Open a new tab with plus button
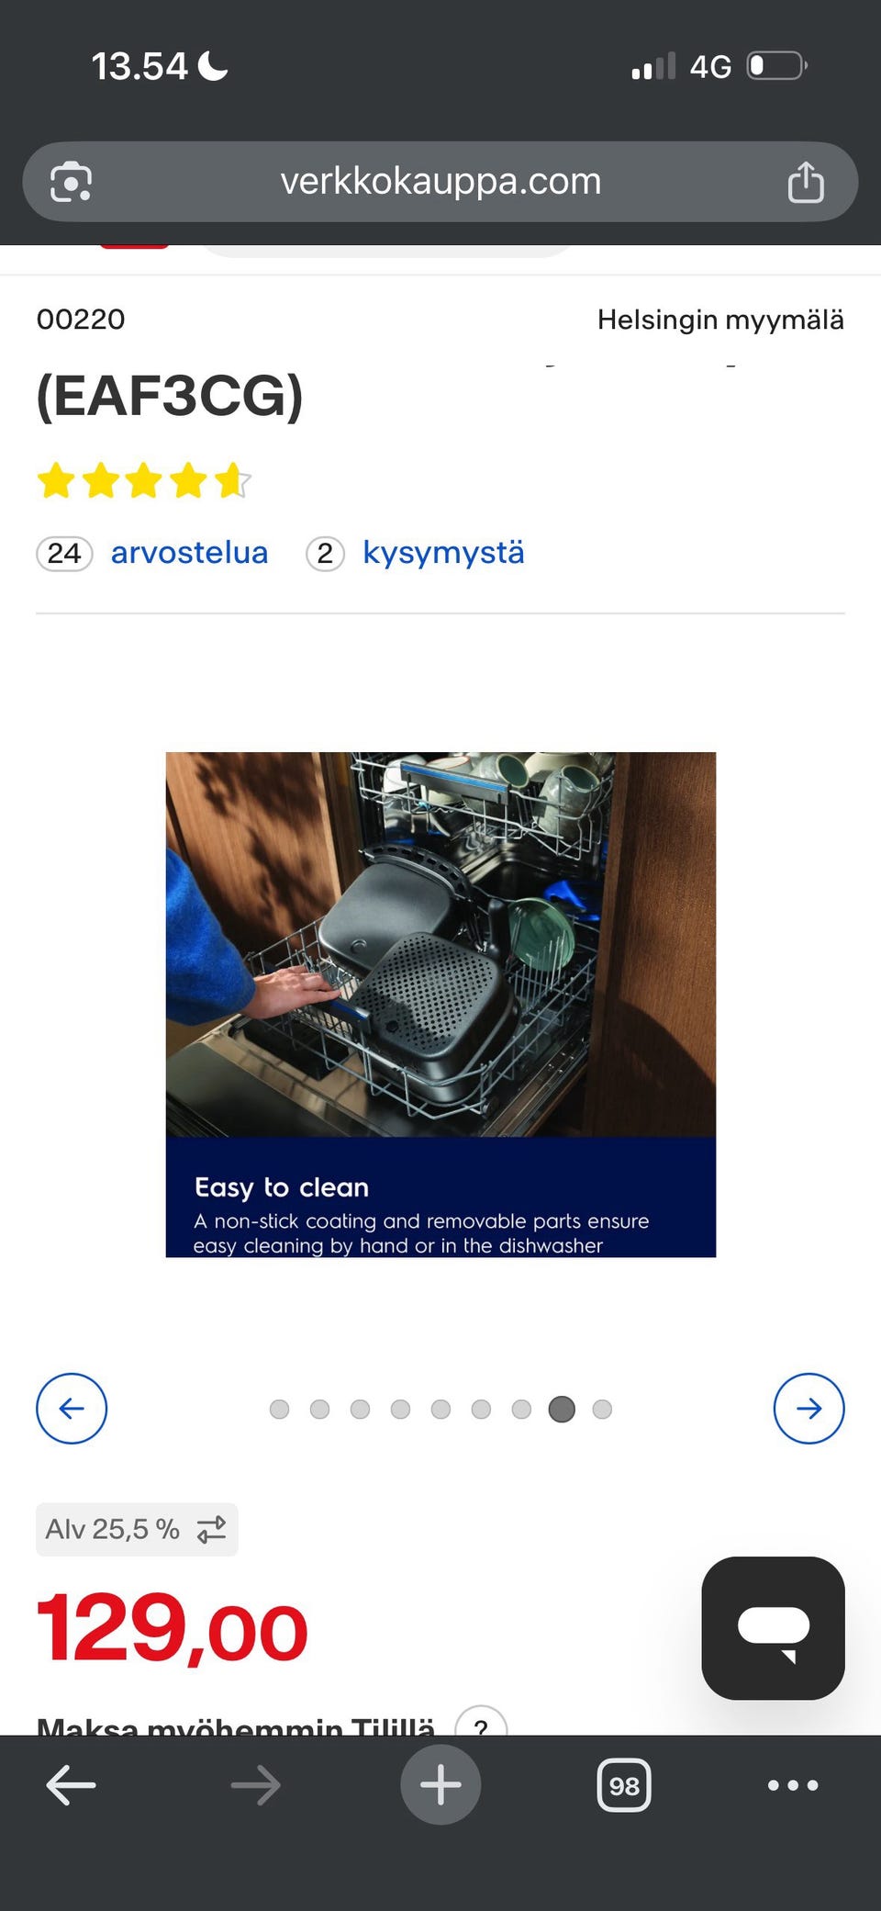This screenshot has height=1911, width=881. coord(440,1784)
